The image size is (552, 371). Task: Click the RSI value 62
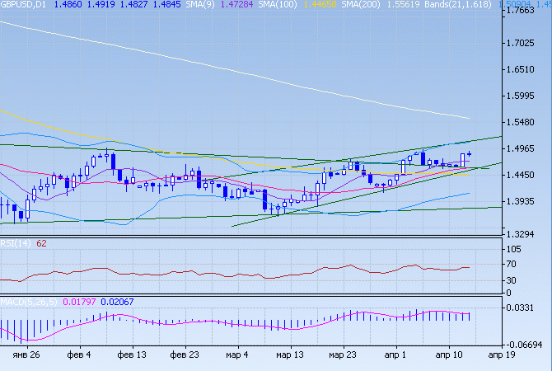41,243
